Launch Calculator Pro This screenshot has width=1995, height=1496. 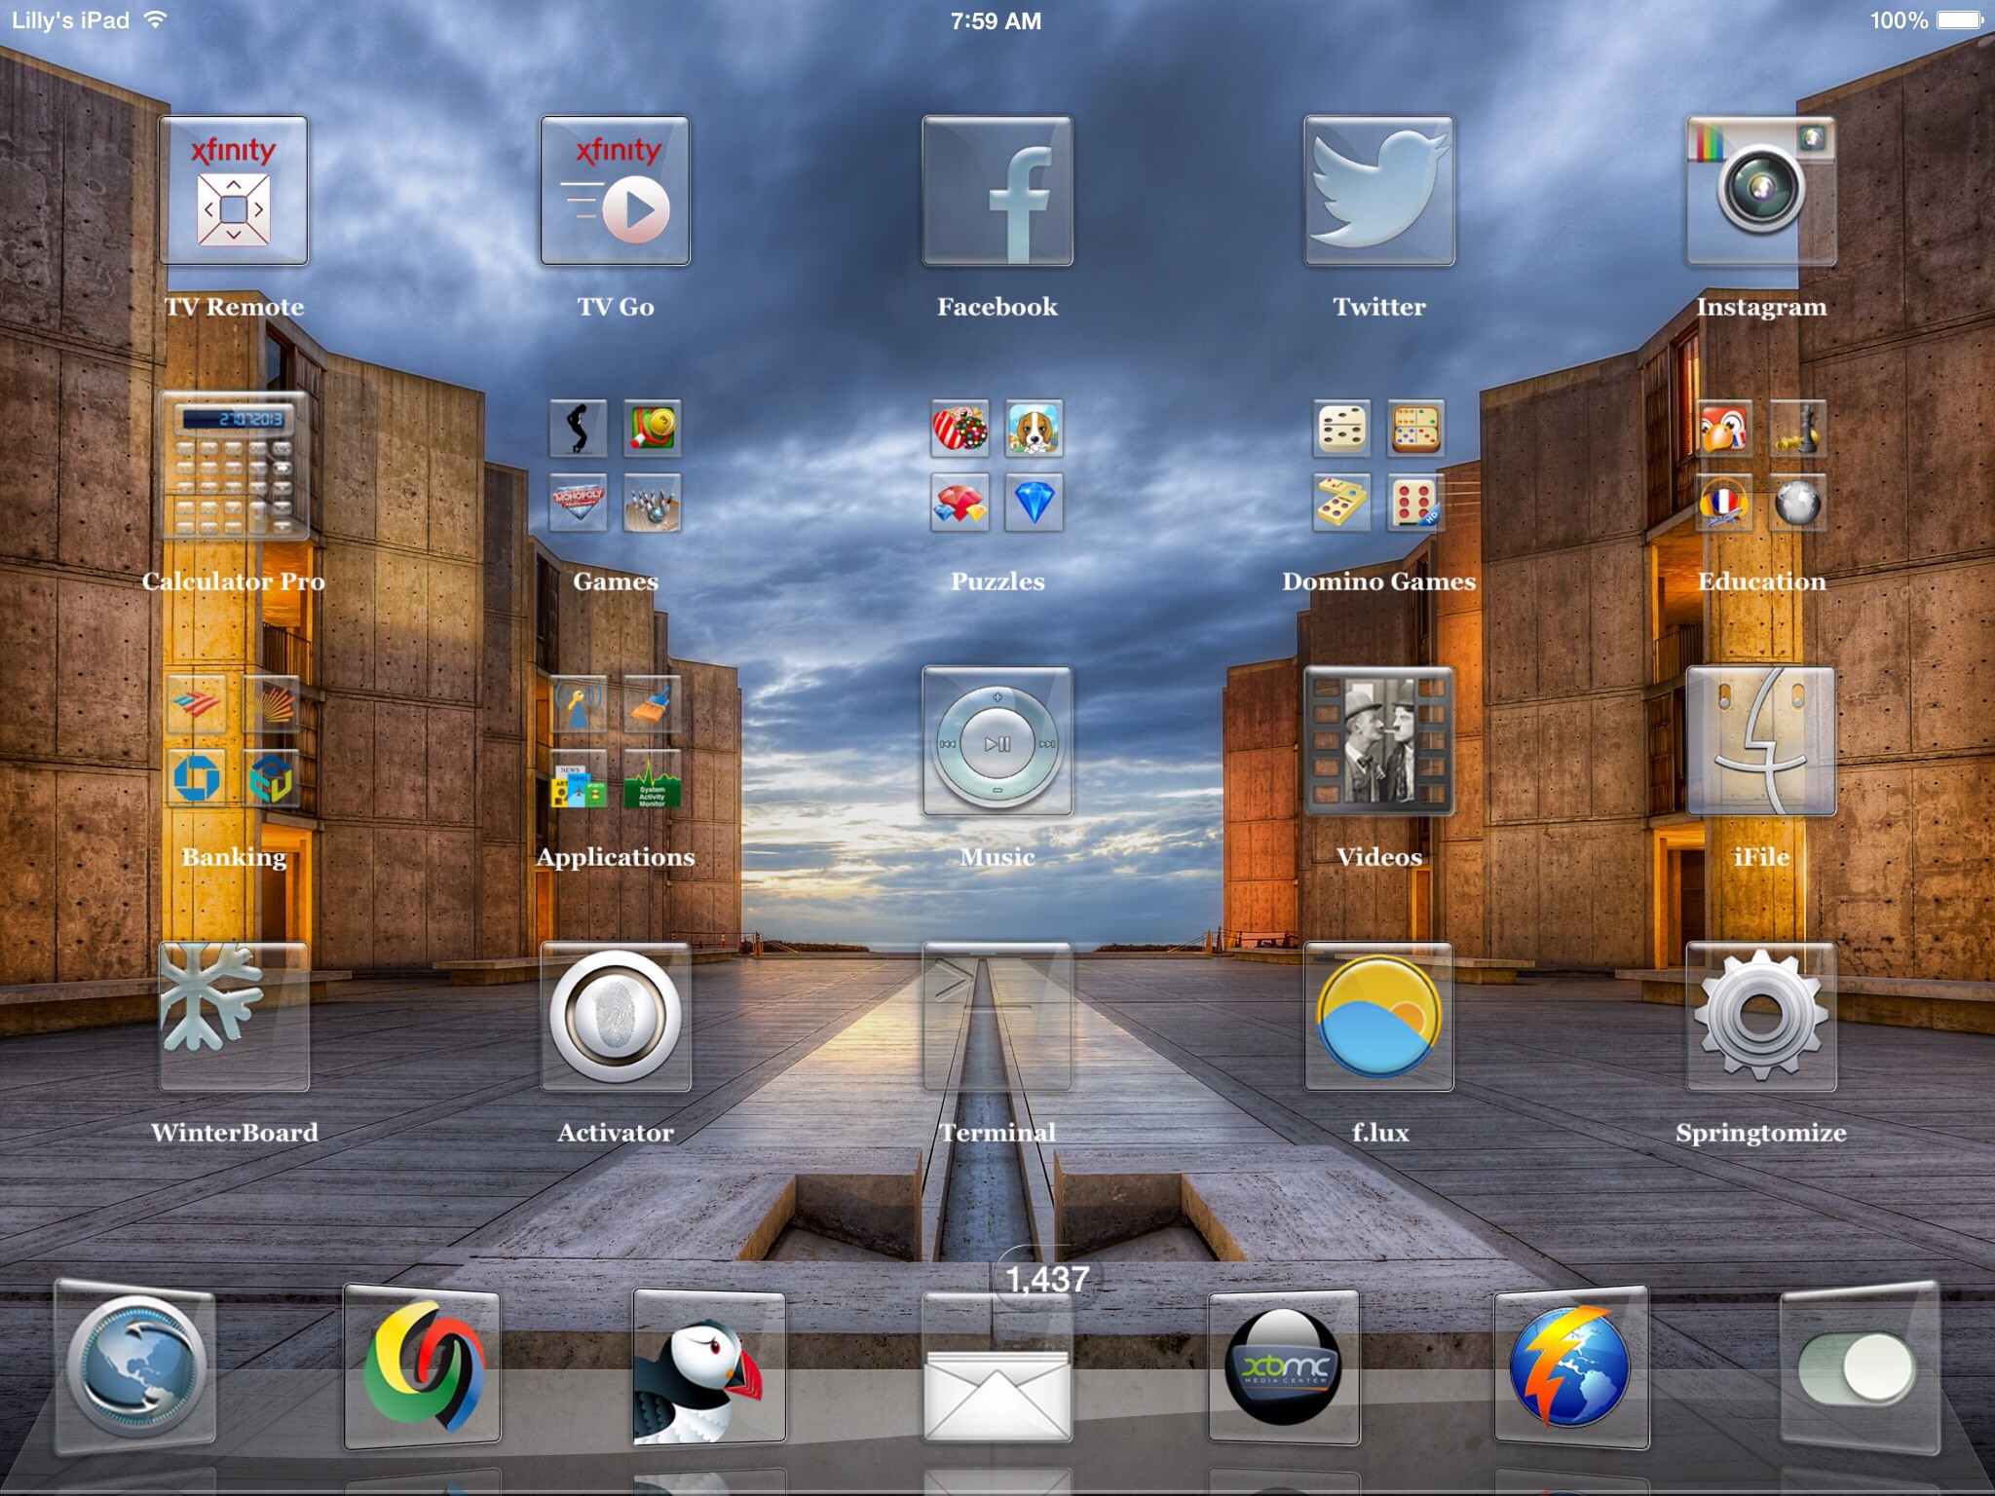click(x=234, y=466)
